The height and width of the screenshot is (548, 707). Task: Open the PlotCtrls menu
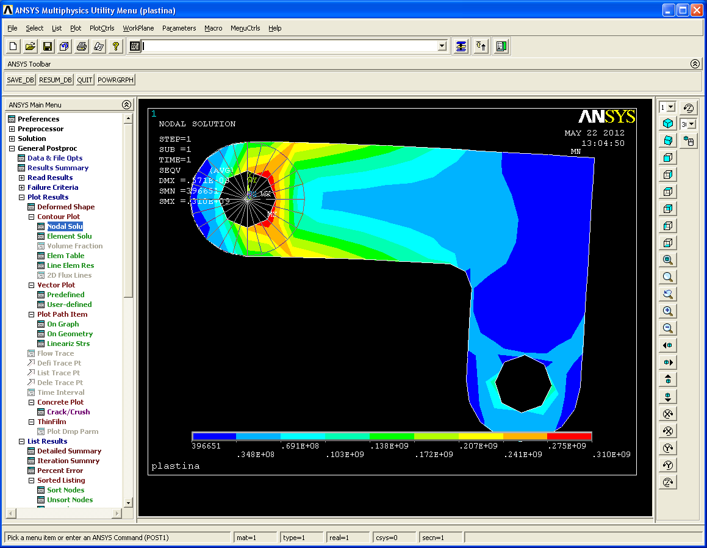click(102, 28)
